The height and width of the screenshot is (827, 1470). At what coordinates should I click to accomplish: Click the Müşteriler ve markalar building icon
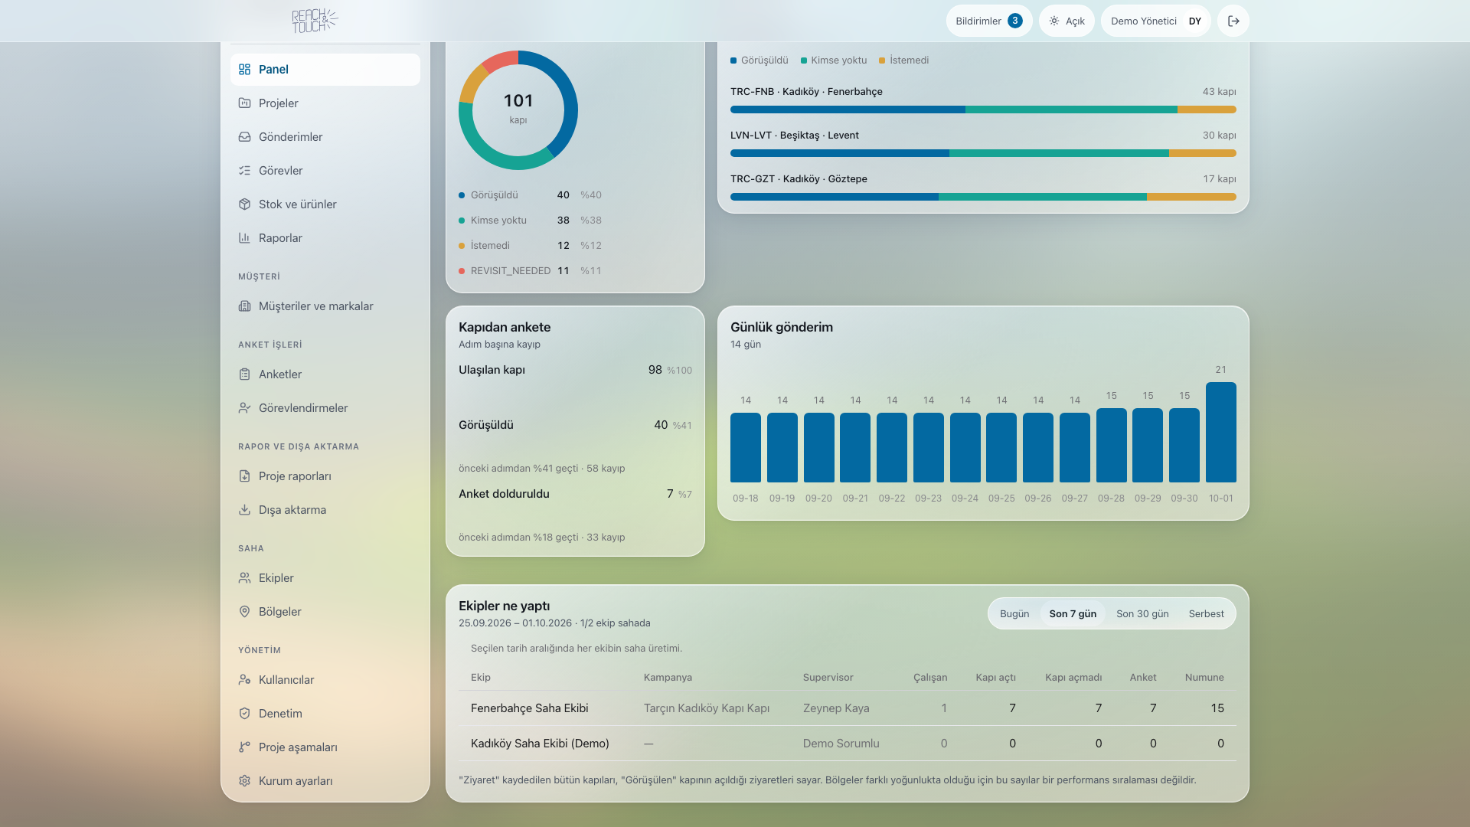click(x=244, y=306)
